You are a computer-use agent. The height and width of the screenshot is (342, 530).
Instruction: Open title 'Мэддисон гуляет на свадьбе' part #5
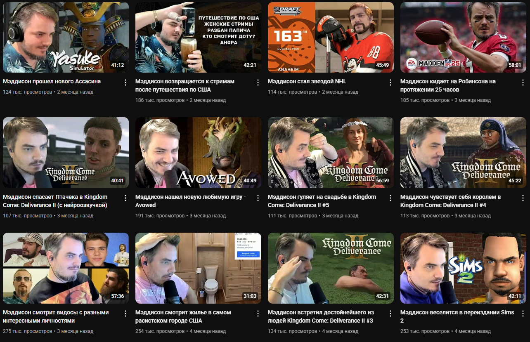[322, 201]
